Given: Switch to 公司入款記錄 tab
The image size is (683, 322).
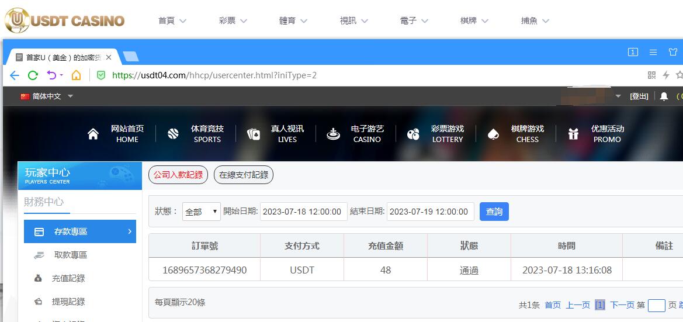Looking at the screenshot, I should point(178,175).
